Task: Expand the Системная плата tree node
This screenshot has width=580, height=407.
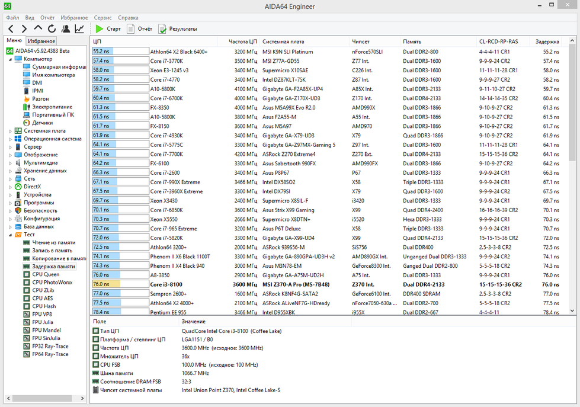Action: click(x=10, y=131)
